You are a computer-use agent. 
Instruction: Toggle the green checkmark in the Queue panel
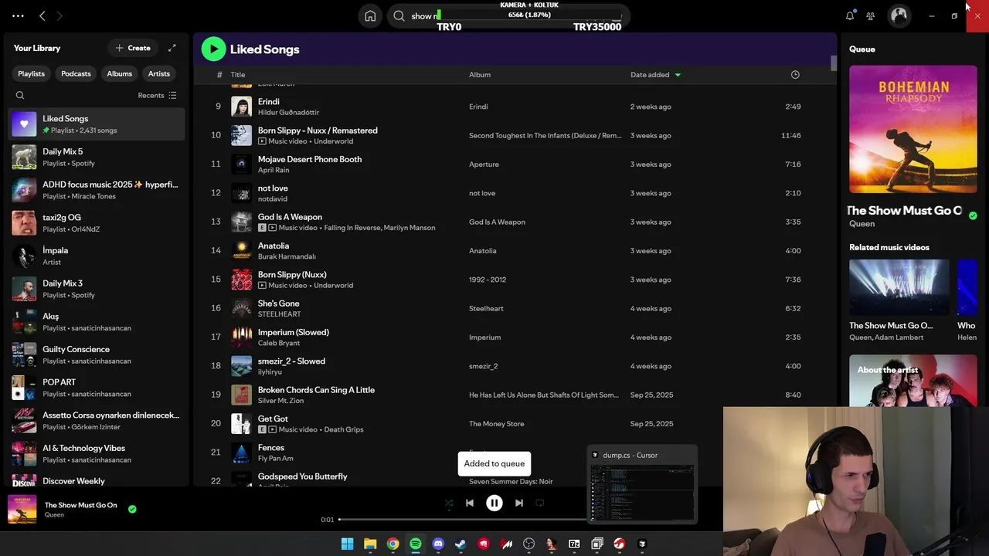coord(973,215)
